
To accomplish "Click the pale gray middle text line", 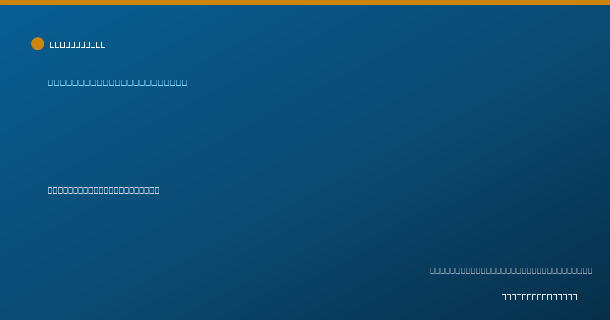I will (103, 190).
